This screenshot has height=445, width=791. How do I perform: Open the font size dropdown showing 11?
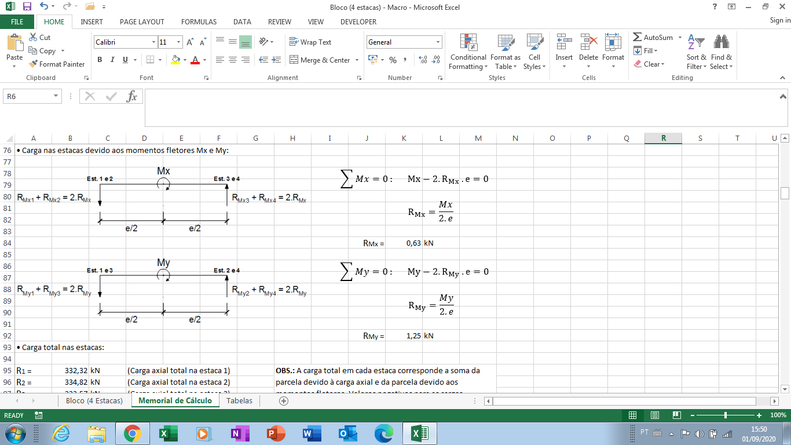pos(179,42)
